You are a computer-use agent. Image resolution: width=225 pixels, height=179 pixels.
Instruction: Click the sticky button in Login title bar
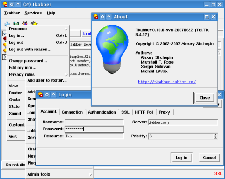[x=47, y=94]
